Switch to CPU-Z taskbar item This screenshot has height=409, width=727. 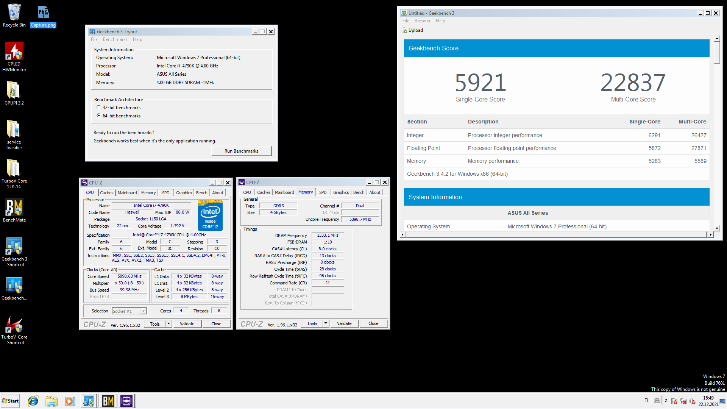click(x=126, y=401)
